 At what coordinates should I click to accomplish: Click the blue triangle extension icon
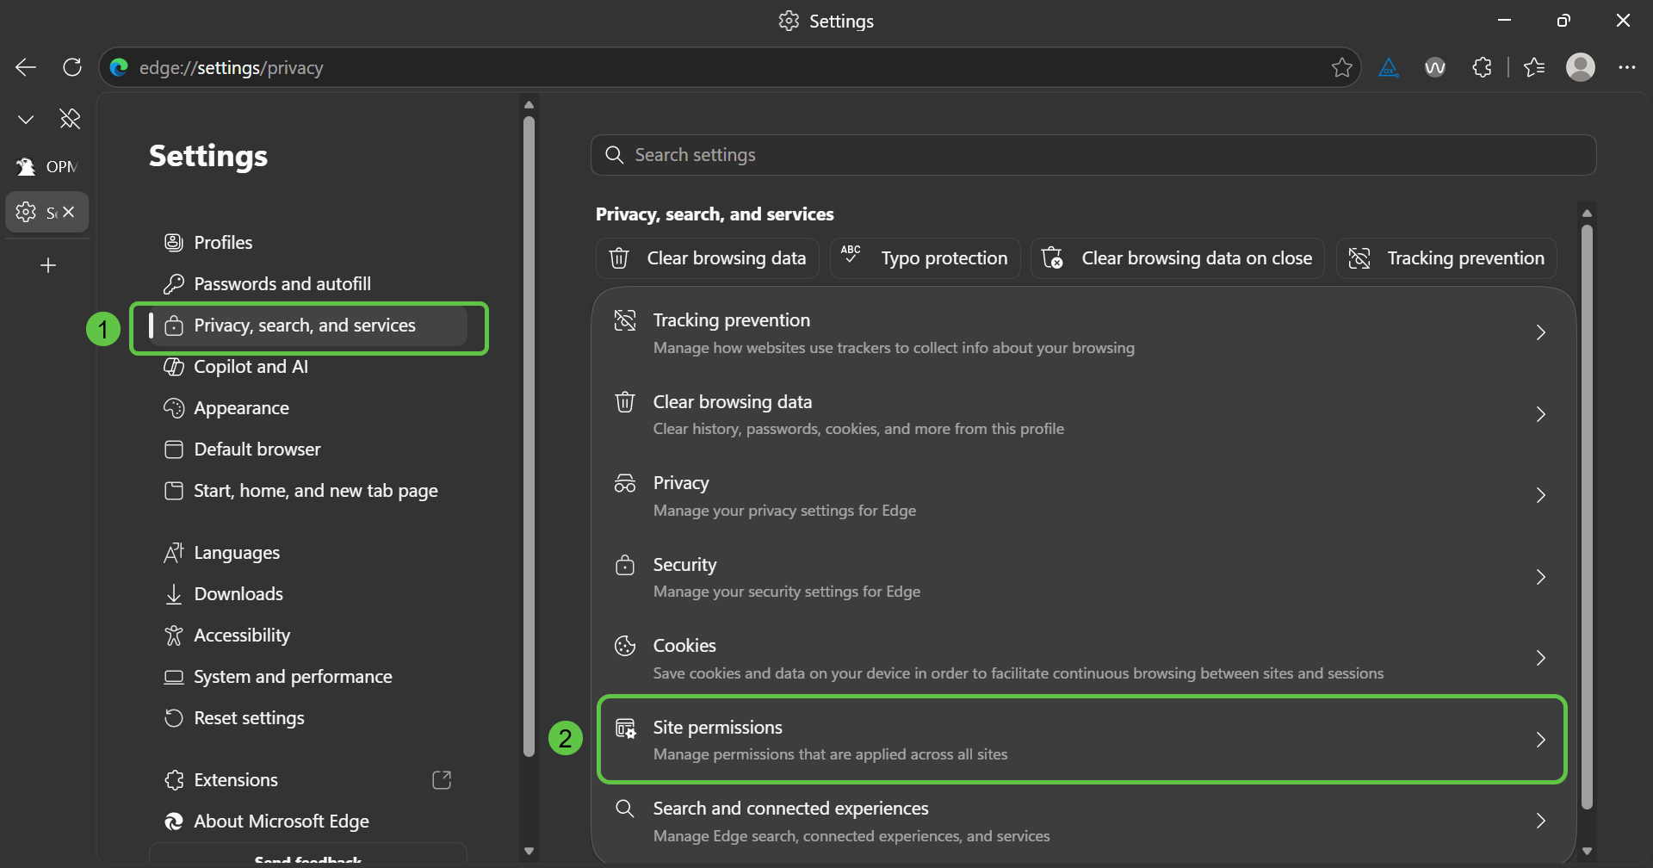[1389, 67]
